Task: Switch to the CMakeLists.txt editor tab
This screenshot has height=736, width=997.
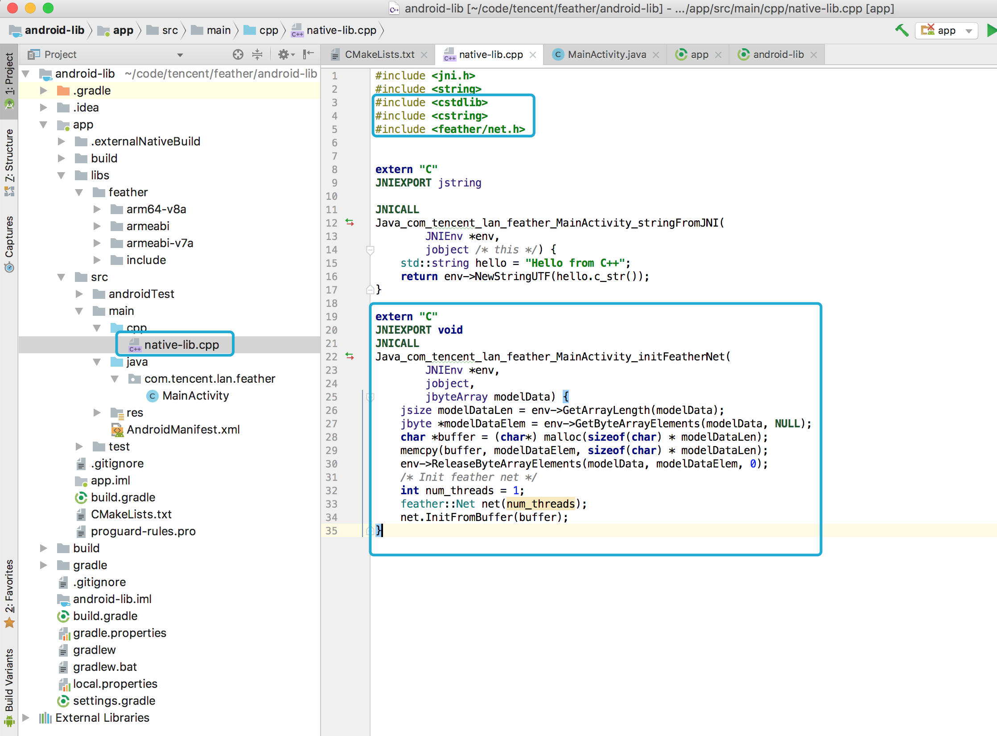Action: click(379, 54)
